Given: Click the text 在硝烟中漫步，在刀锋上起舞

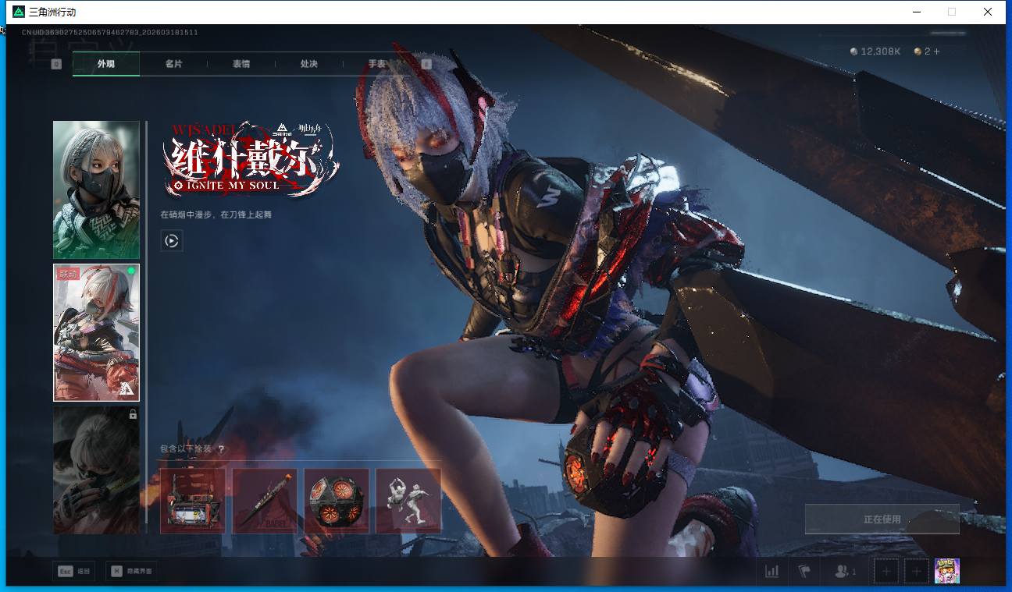Looking at the screenshot, I should pyautogui.click(x=216, y=214).
